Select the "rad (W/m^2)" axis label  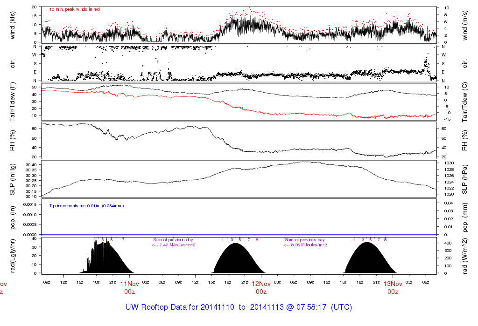pyautogui.click(x=465, y=255)
